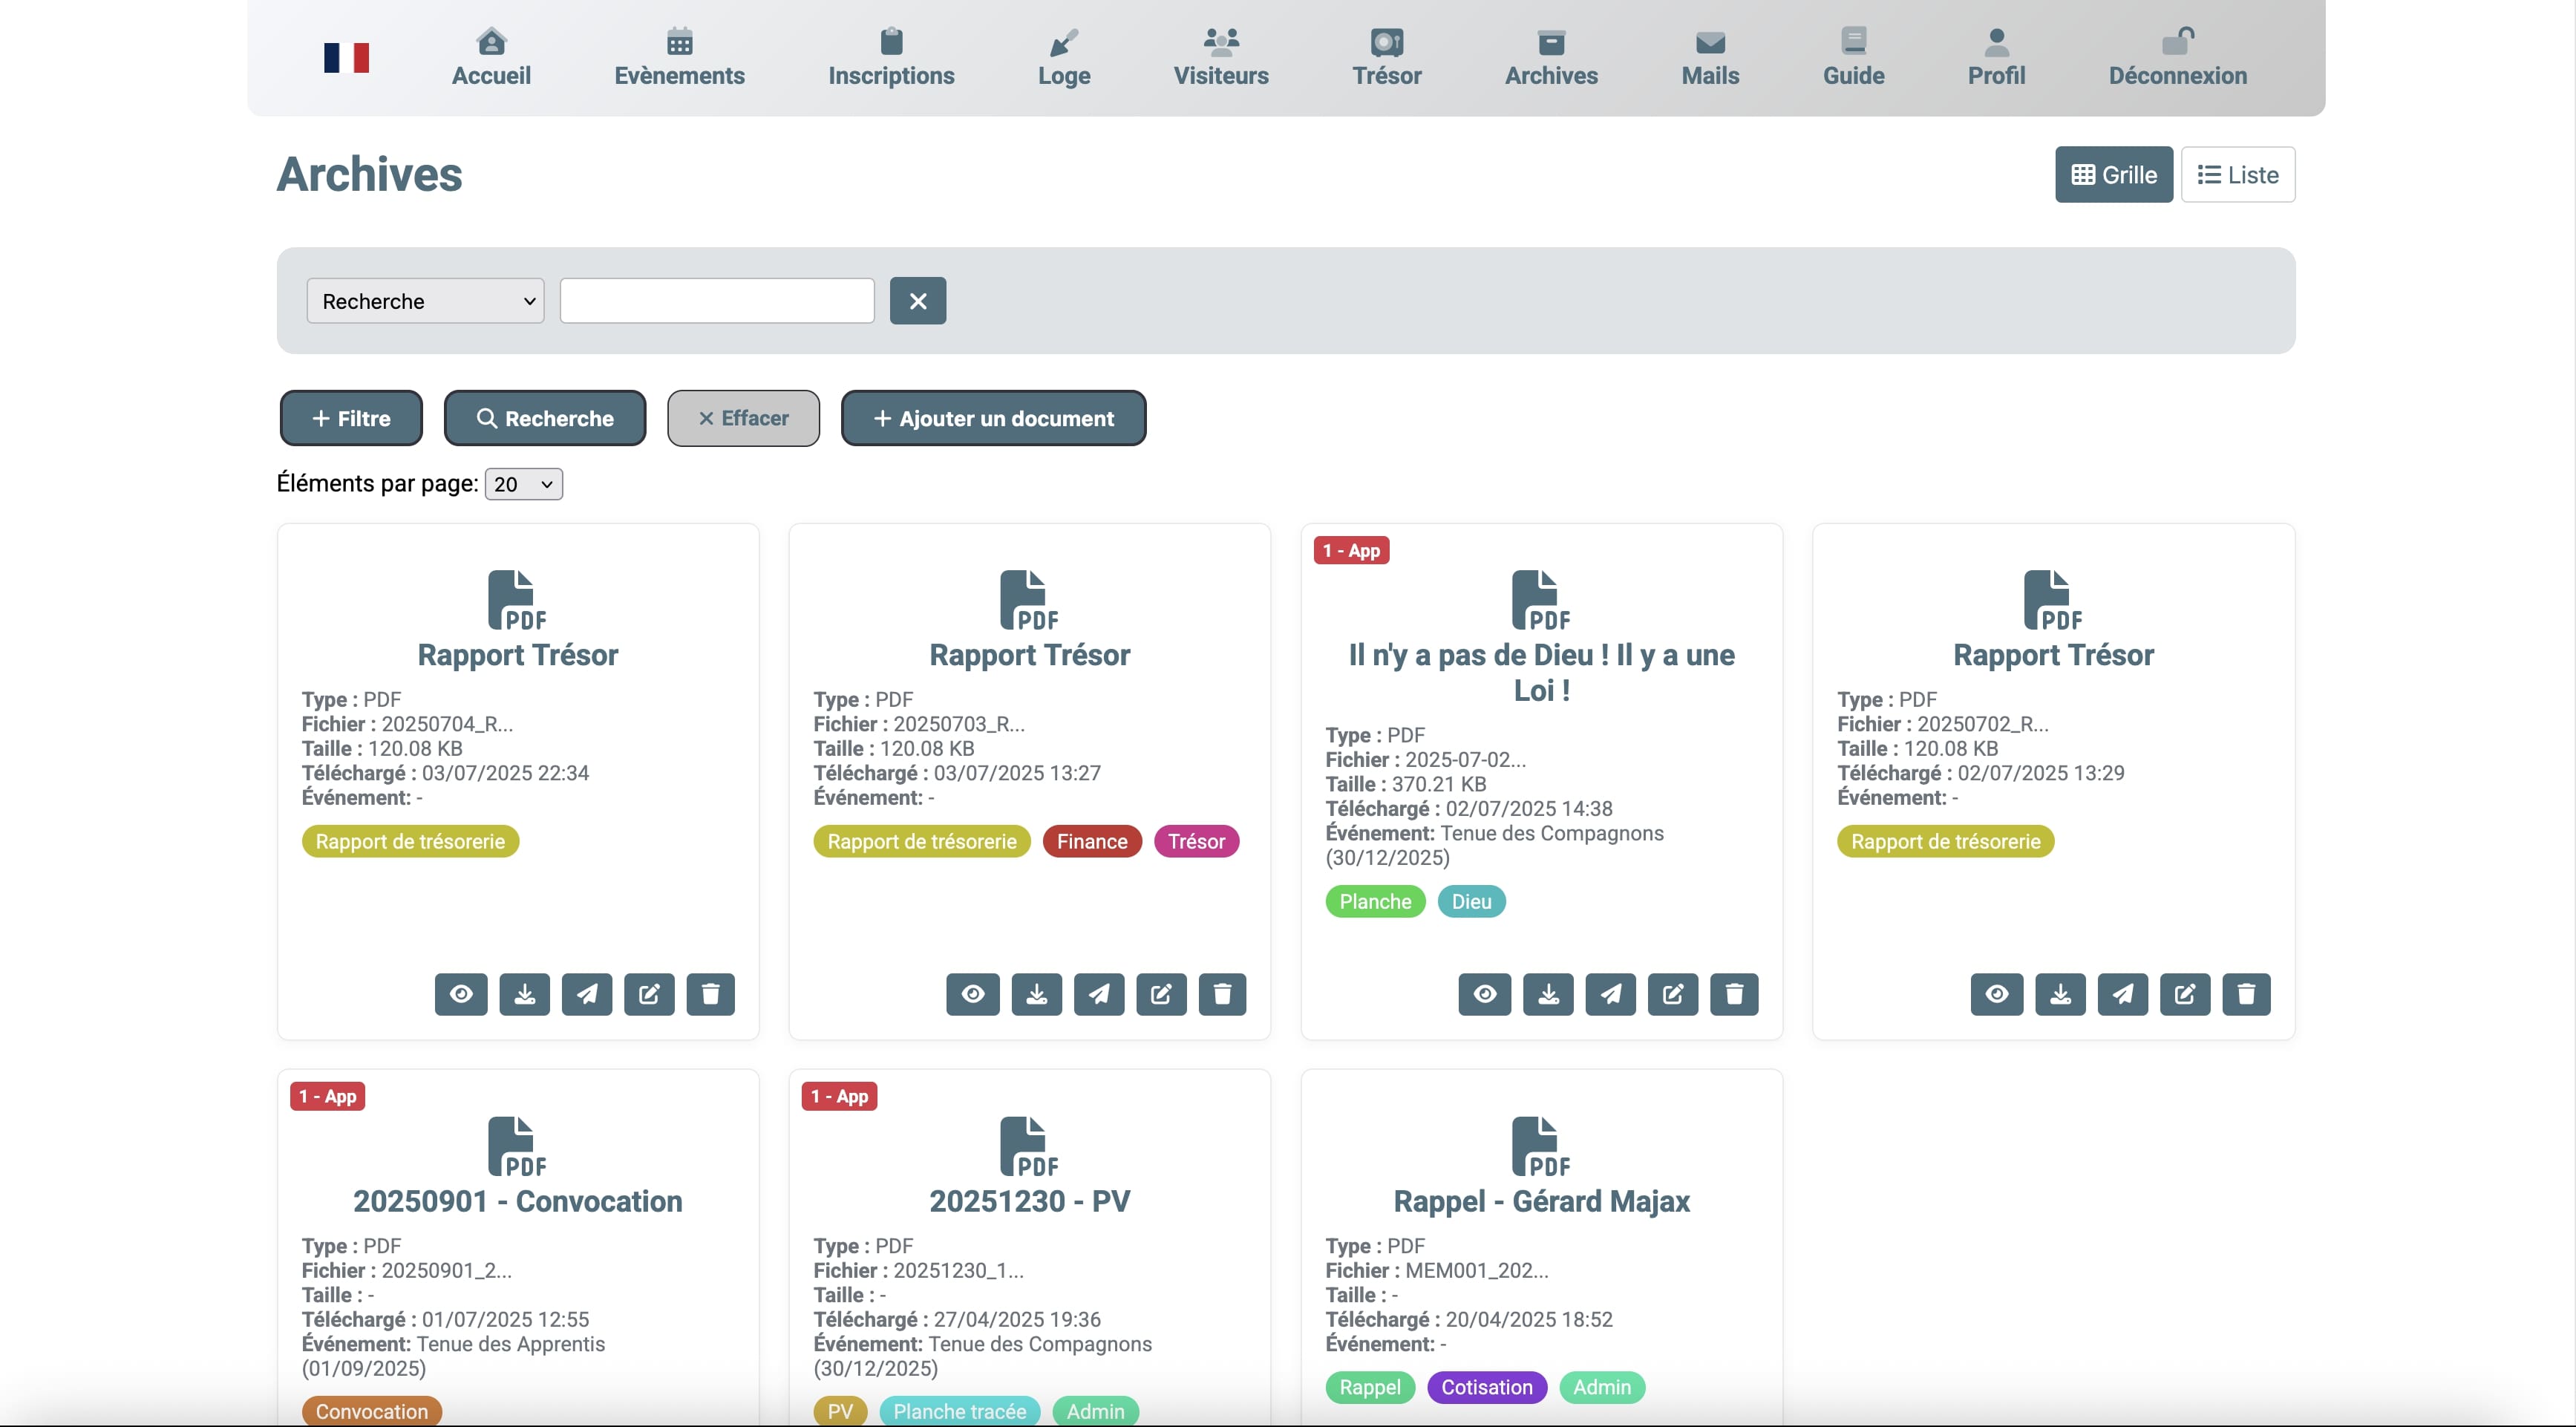
Task: Select the Grille view button
Action: tap(2113, 175)
